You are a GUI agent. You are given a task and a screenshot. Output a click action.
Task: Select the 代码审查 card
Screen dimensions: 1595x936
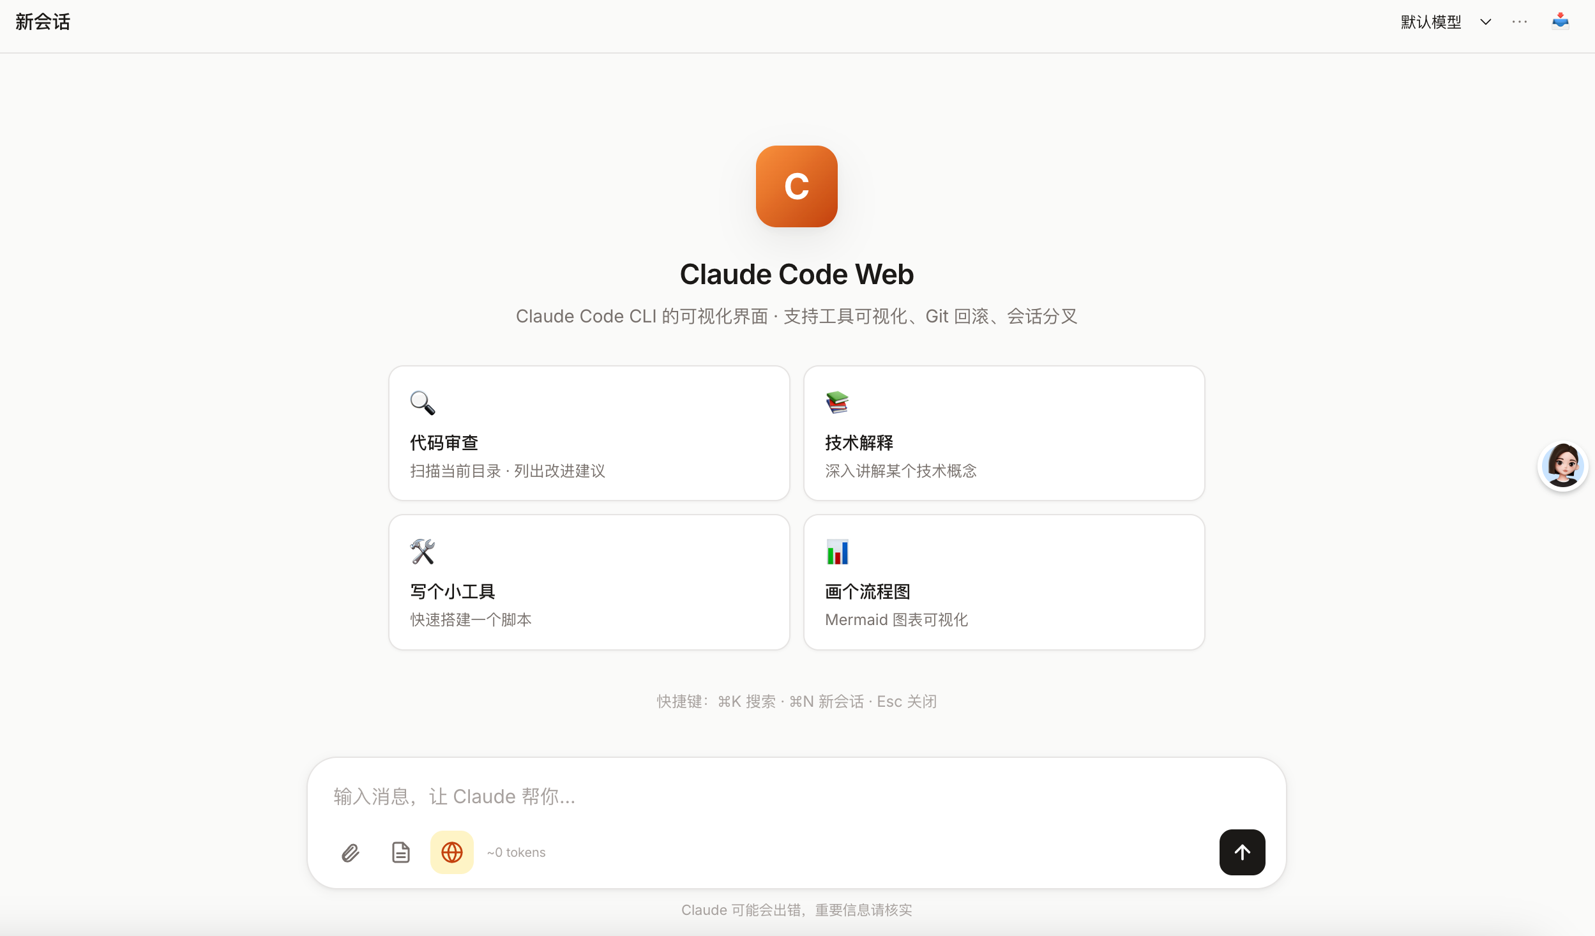[589, 433]
